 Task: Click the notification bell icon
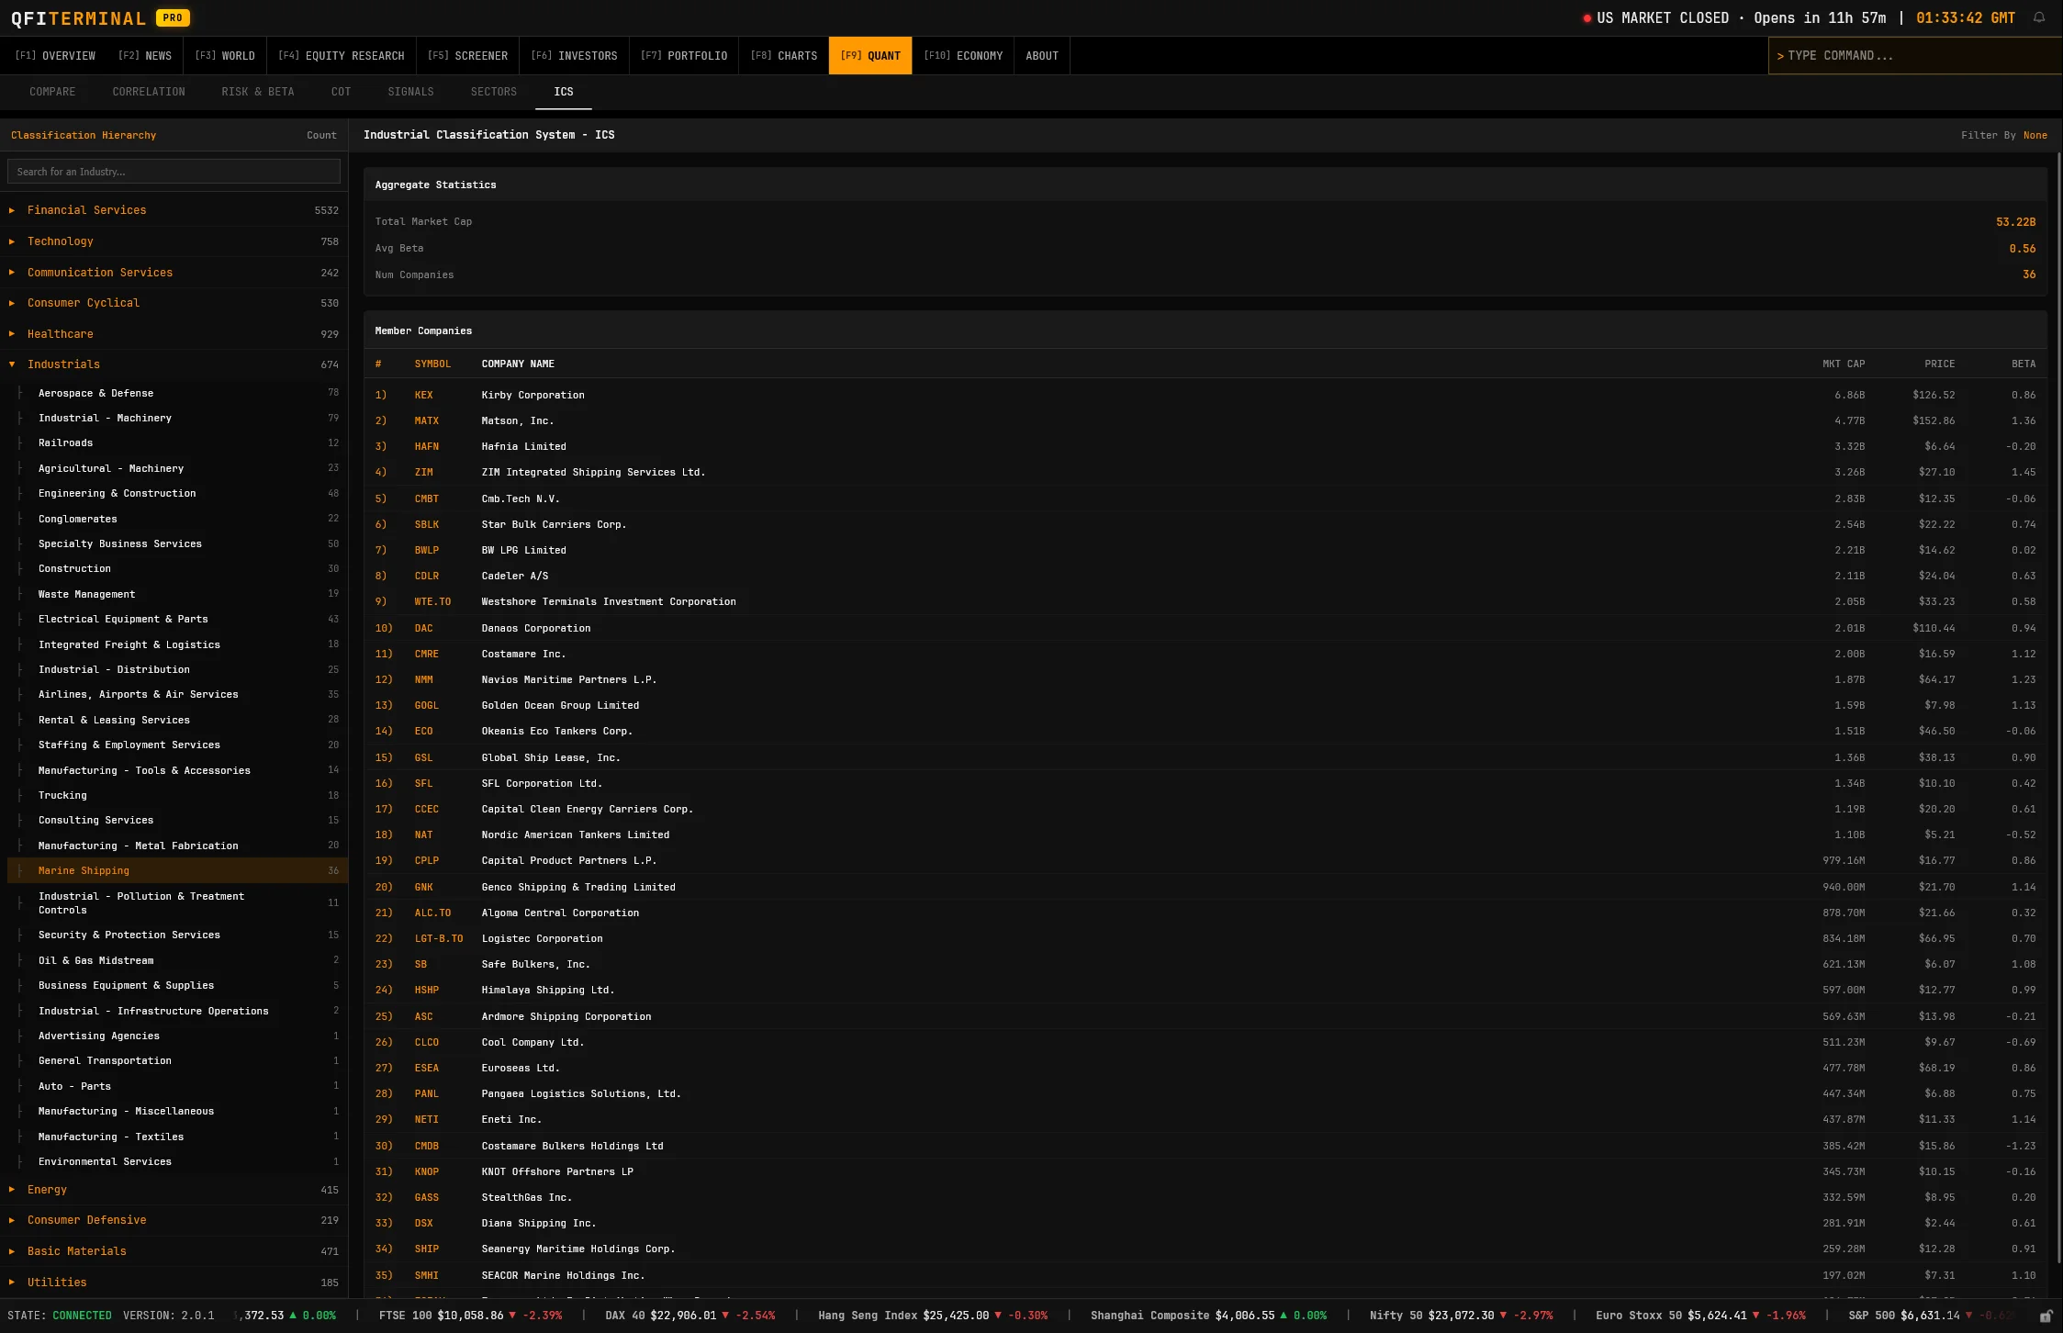point(2038,17)
